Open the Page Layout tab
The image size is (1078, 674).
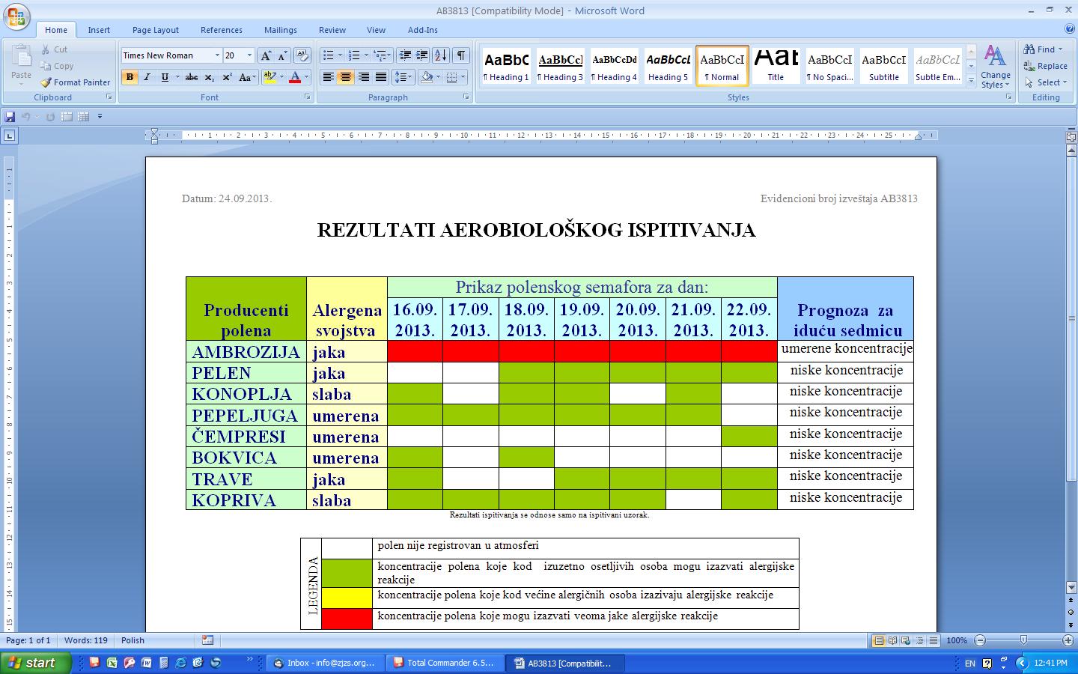(x=155, y=30)
